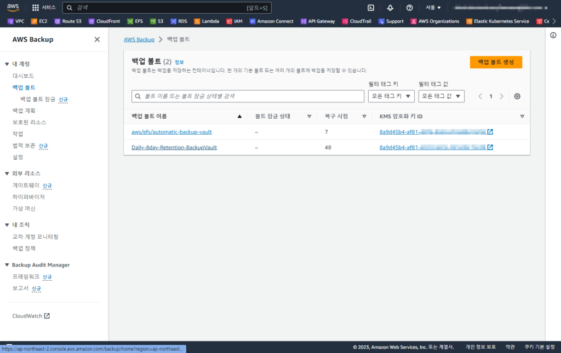Screen dimensions: 561x353
Task: Open the Daily-8day-Retention-BackupVault link
Action: [x=174, y=147]
